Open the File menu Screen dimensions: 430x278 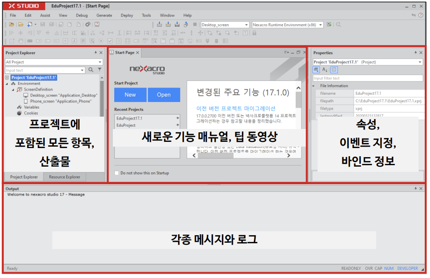pyautogui.click(x=13, y=15)
